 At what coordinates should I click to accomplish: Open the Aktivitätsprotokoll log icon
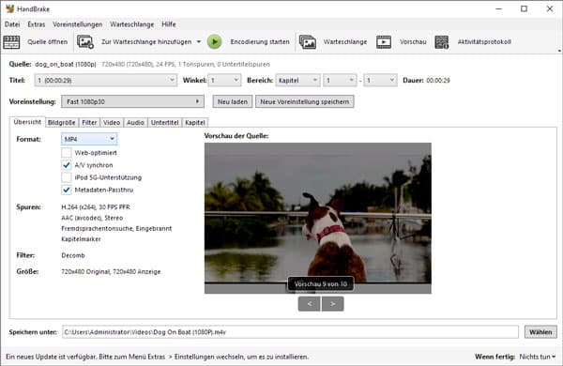coord(442,42)
